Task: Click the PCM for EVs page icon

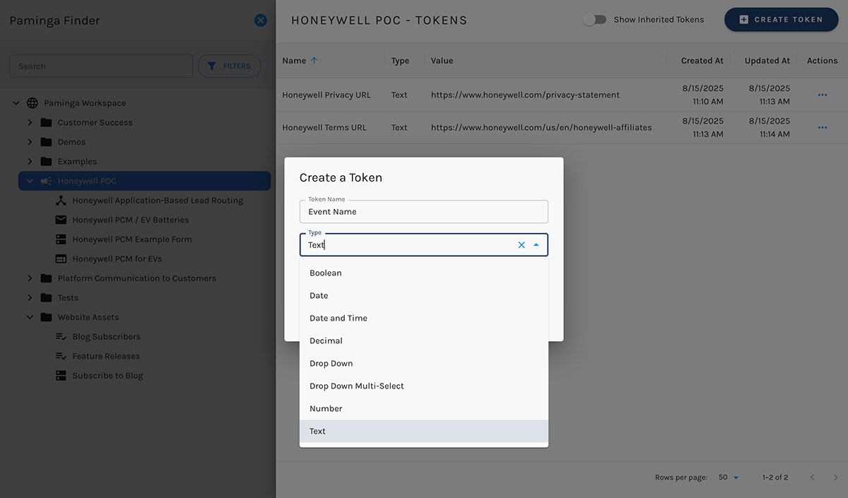Action: (61, 259)
